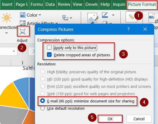Select HD (330 ppi) radio button
The width and height of the screenshot is (158, 124).
(43, 79)
